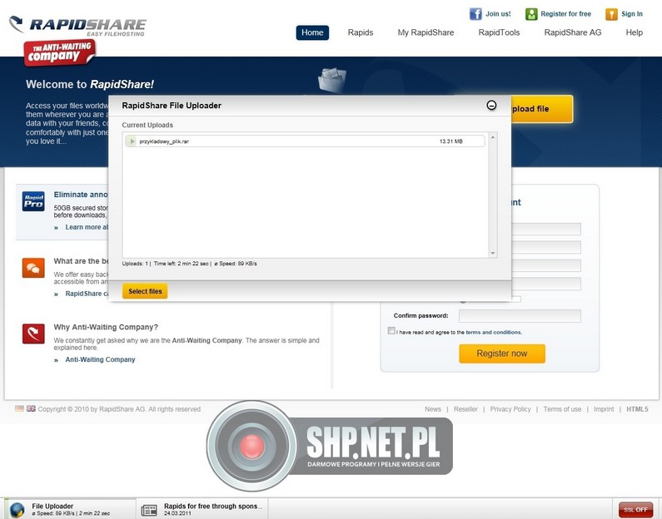The width and height of the screenshot is (662, 519).
Task: Click the Why Anti-Waiting Company? heading
Action: click(106, 327)
